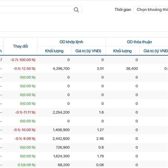This screenshot has height=168, width=168.
Task: Click the 38,400 negotiated volume cell
Action: pyautogui.click(x=131, y=68)
